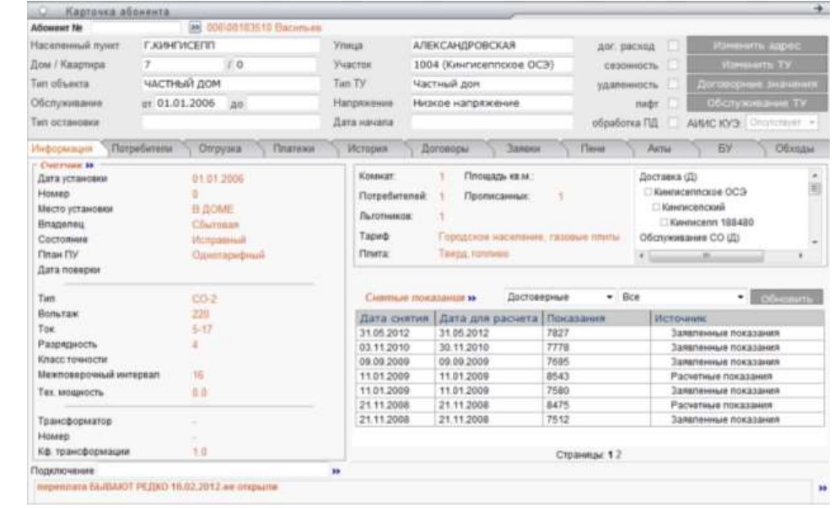
Task: Toggle the обработка ПД checkbox
Action: (x=673, y=123)
